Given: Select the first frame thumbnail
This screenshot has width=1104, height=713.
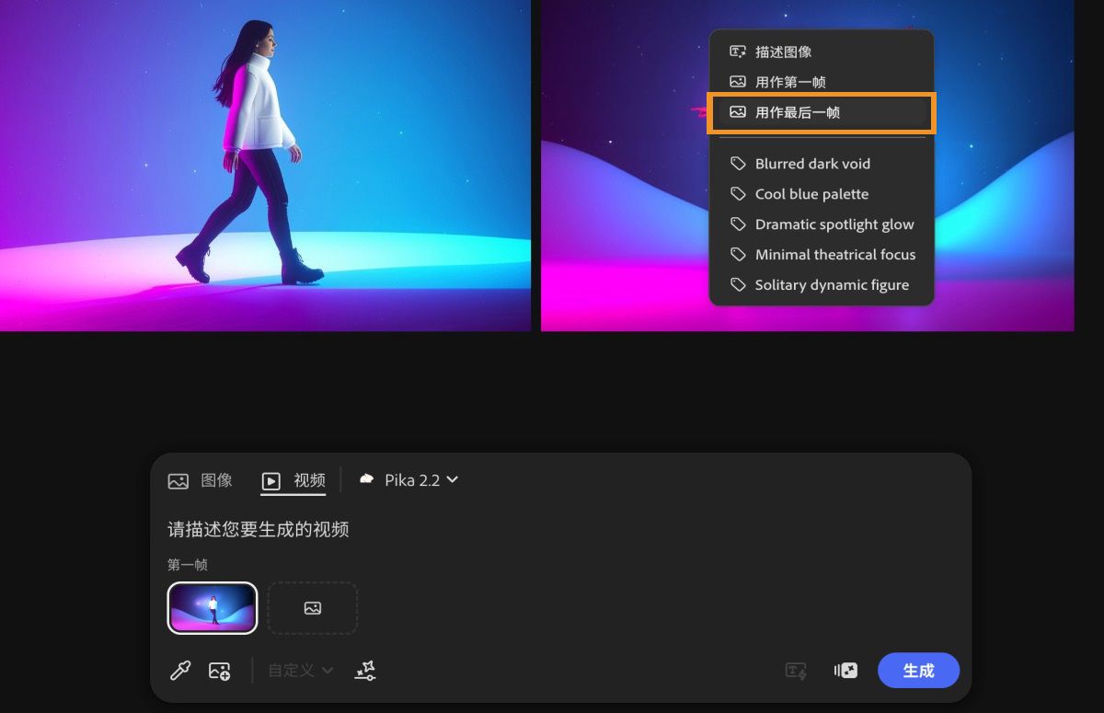Looking at the screenshot, I should pyautogui.click(x=213, y=608).
